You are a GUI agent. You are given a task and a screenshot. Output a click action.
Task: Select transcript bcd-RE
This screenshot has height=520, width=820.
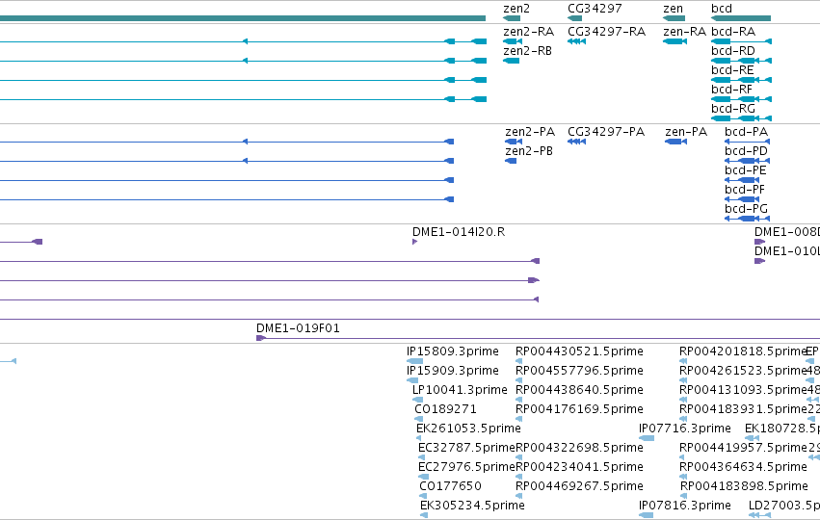(x=732, y=70)
